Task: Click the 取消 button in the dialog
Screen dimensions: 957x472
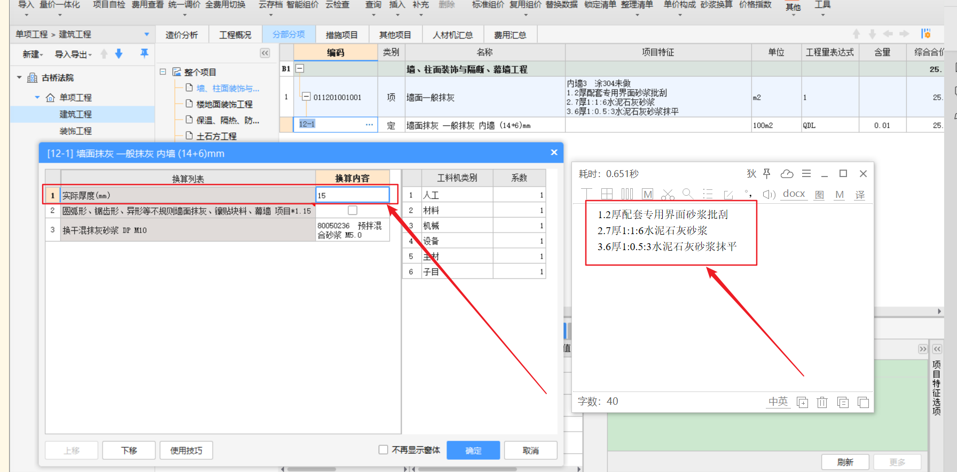Action: click(531, 450)
